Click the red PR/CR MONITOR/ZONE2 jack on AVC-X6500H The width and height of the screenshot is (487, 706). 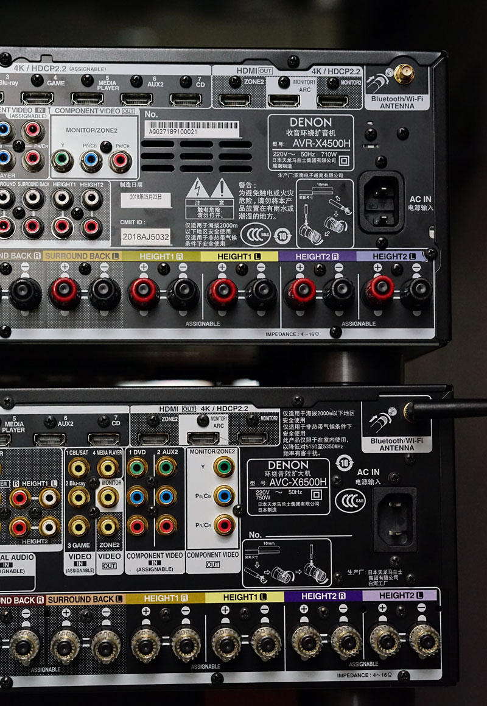click(x=224, y=525)
